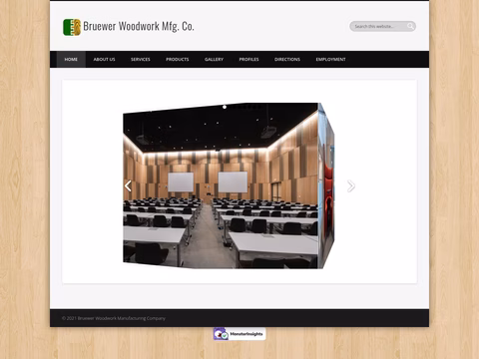The width and height of the screenshot is (479, 359).
Task: Open the Directions menu item
Action: 287,59
